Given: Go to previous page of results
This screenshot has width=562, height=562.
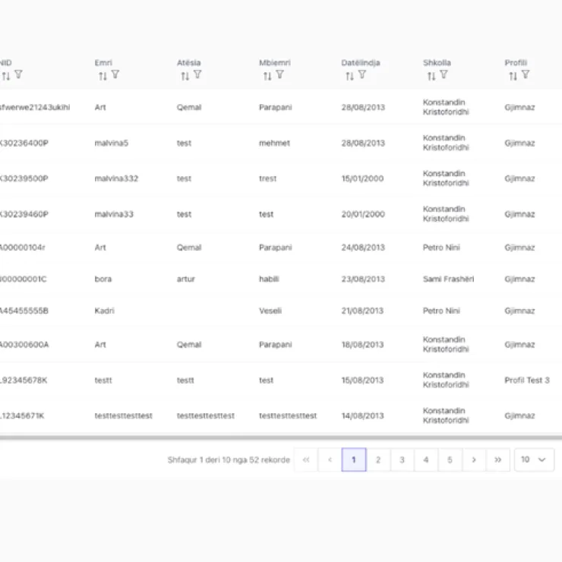Looking at the screenshot, I should [330, 459].
